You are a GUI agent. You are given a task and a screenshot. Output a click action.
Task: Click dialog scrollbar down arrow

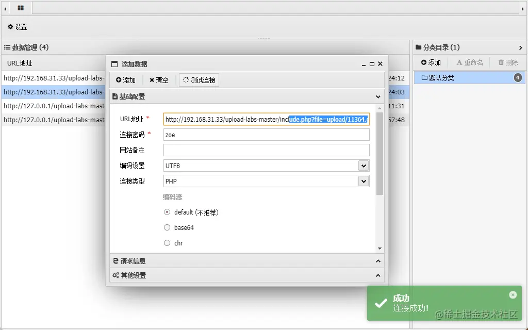click(379, 249)
